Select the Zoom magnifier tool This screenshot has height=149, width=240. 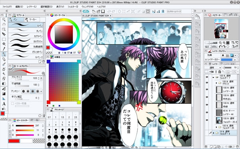(x=4, y=20)
